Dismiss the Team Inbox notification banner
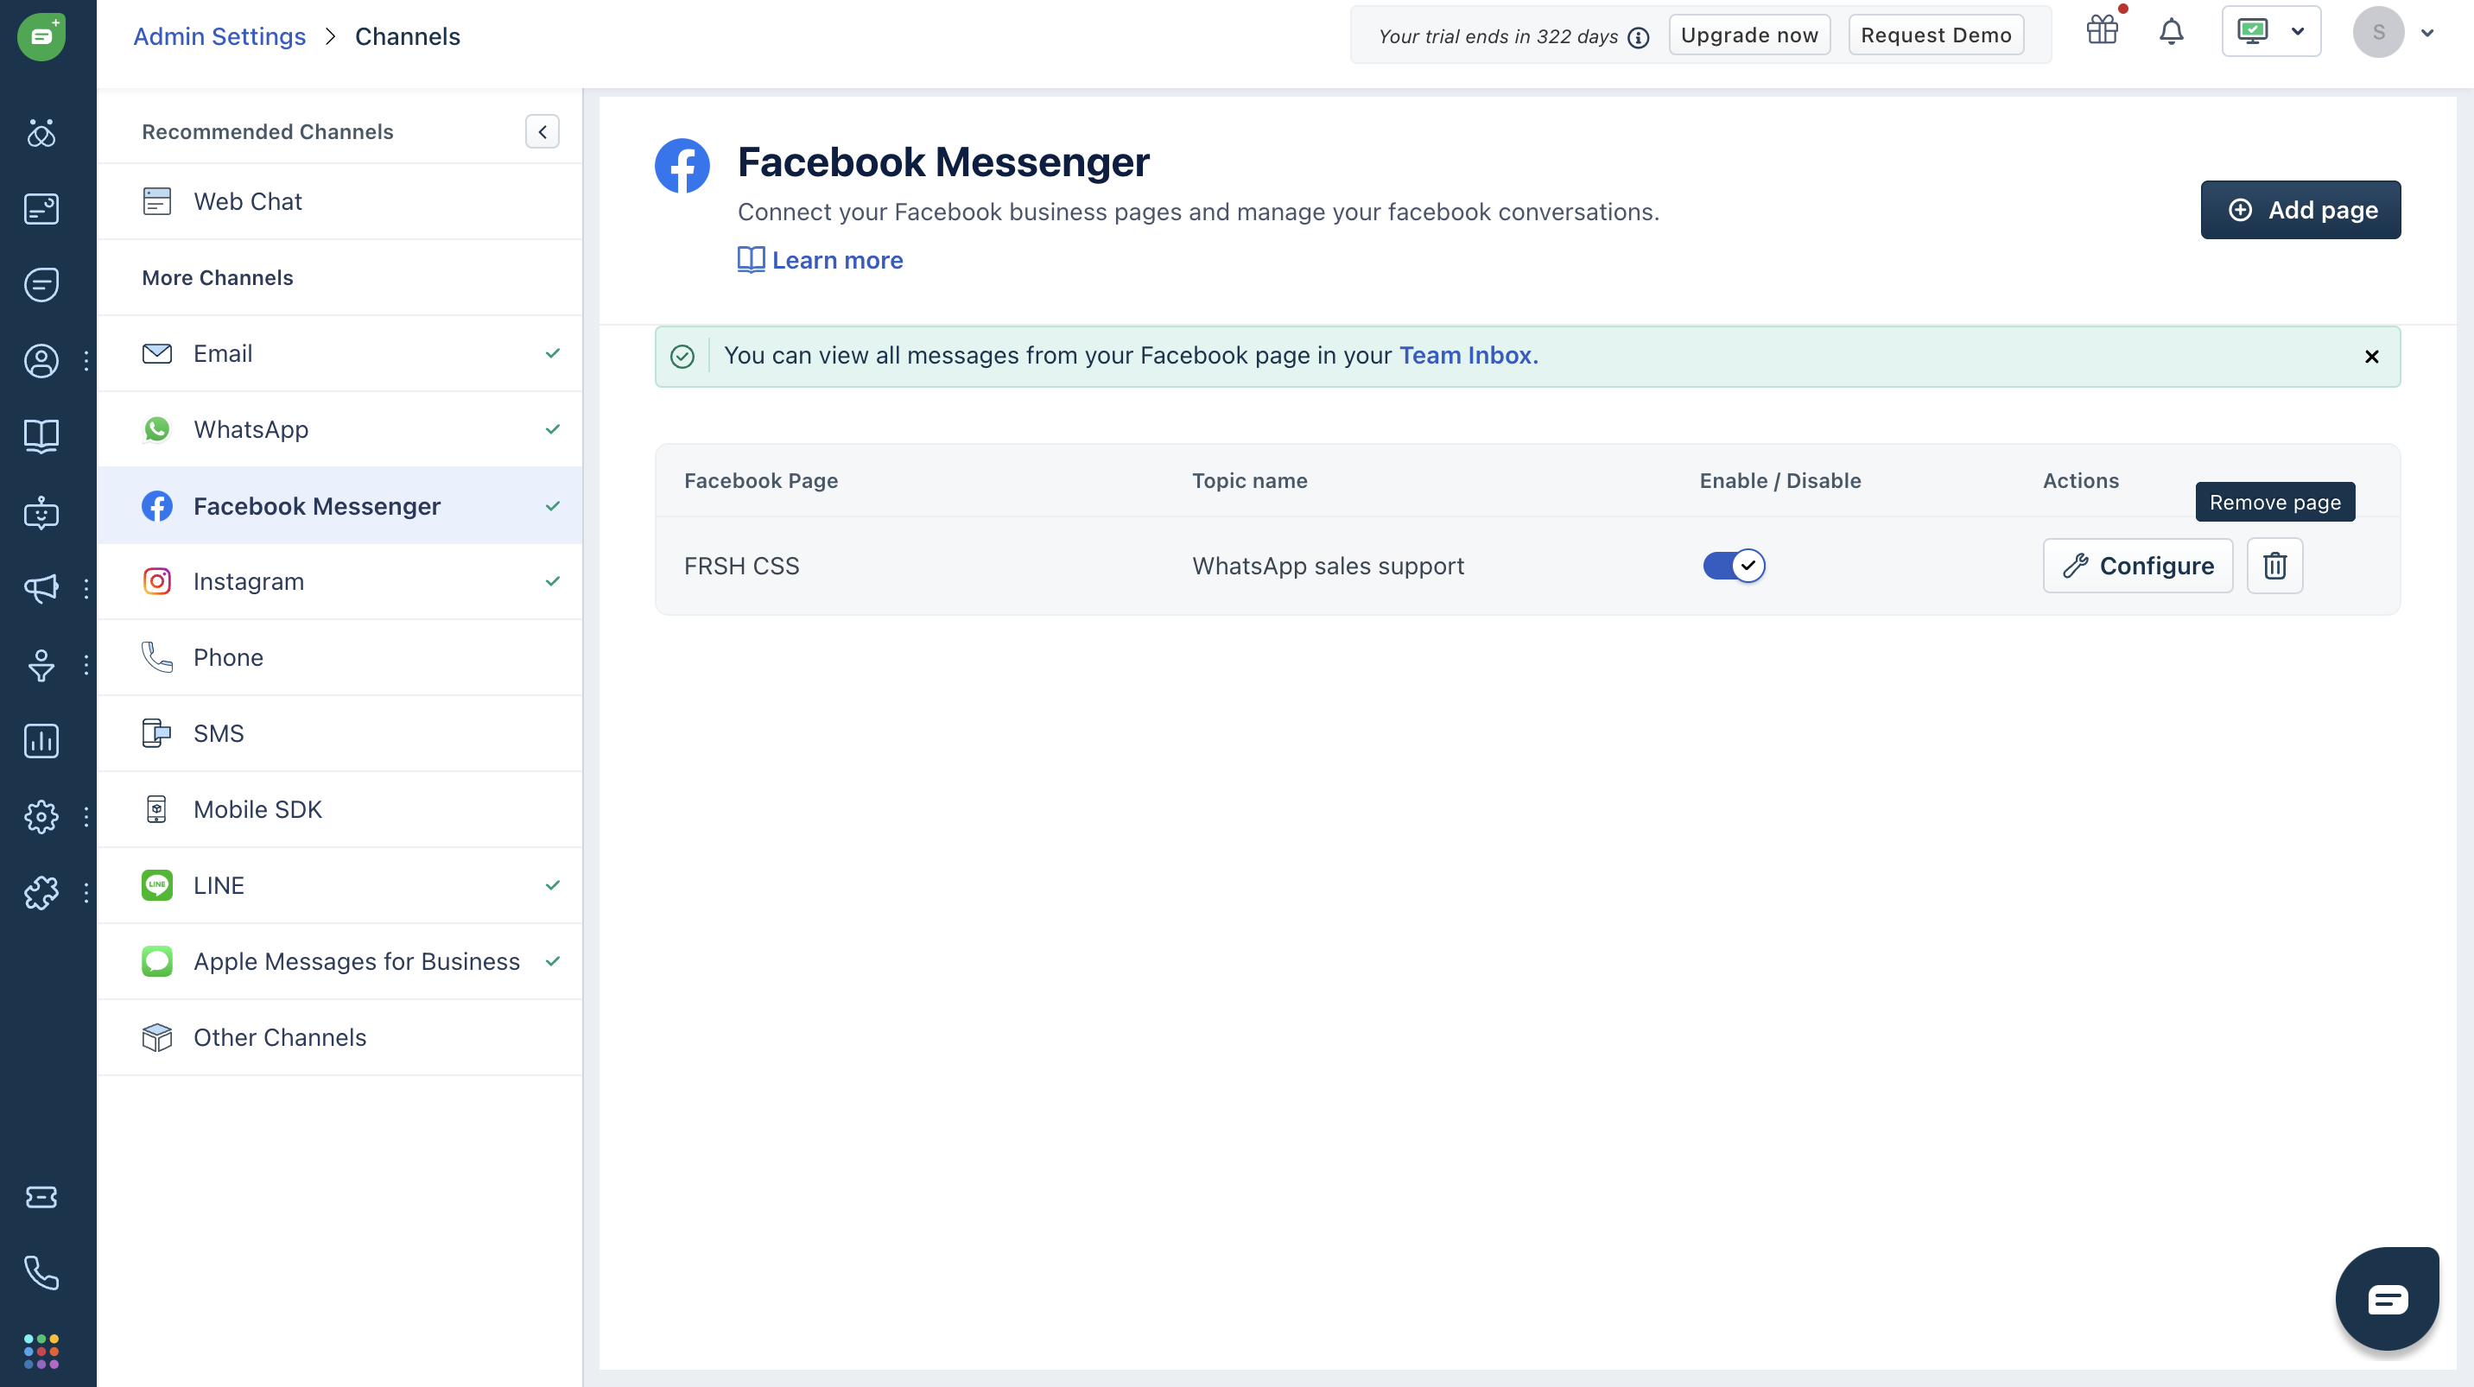 pos(2371,356)
